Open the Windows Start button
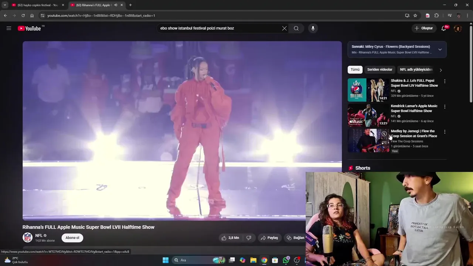The image size is (473, 266). [165, 260]
